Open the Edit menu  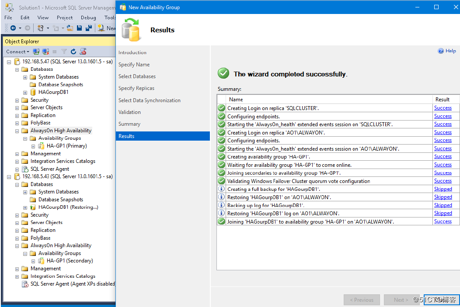[x=25, y=17]
